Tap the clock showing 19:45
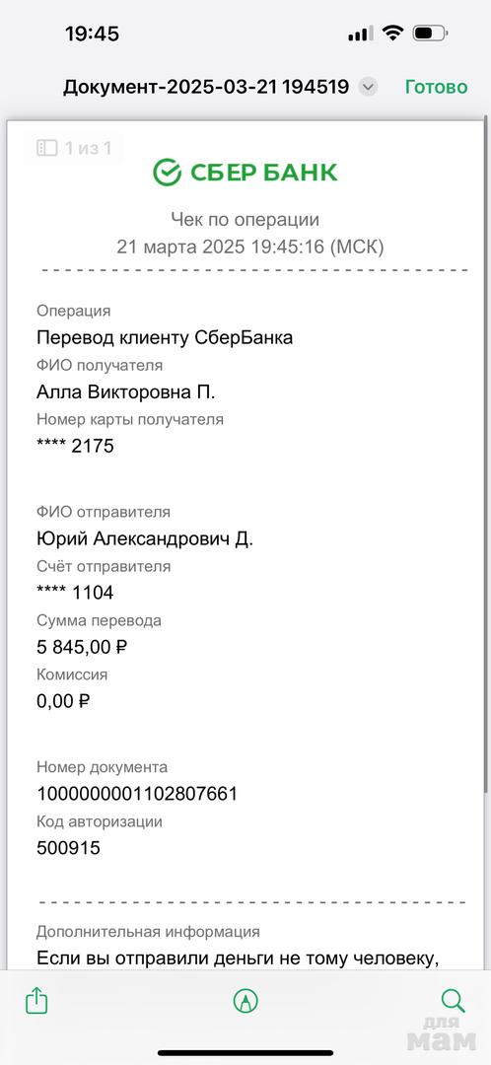Image resolution: width=491 pixels, height=1065 pixels. (x=93, y=34)
